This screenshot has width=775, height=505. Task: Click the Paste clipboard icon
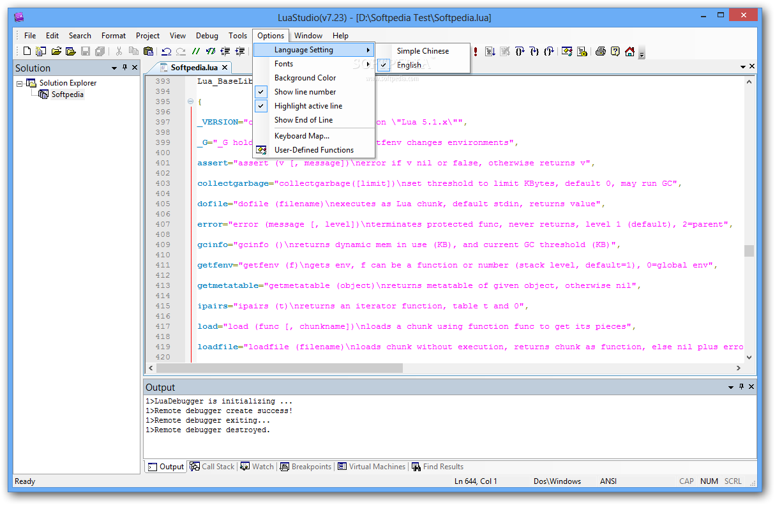148,51
